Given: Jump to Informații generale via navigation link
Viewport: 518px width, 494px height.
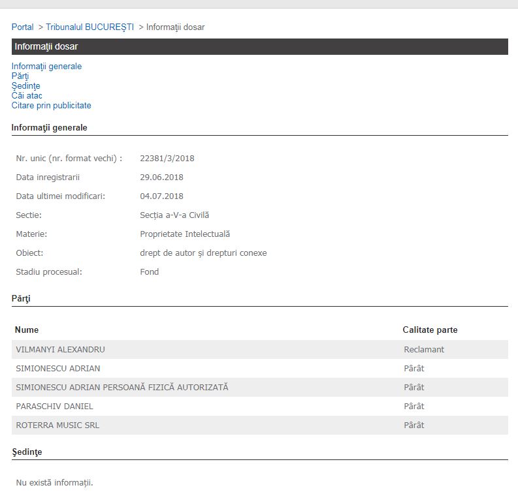Looking at the screenshot, I should 46,66.
